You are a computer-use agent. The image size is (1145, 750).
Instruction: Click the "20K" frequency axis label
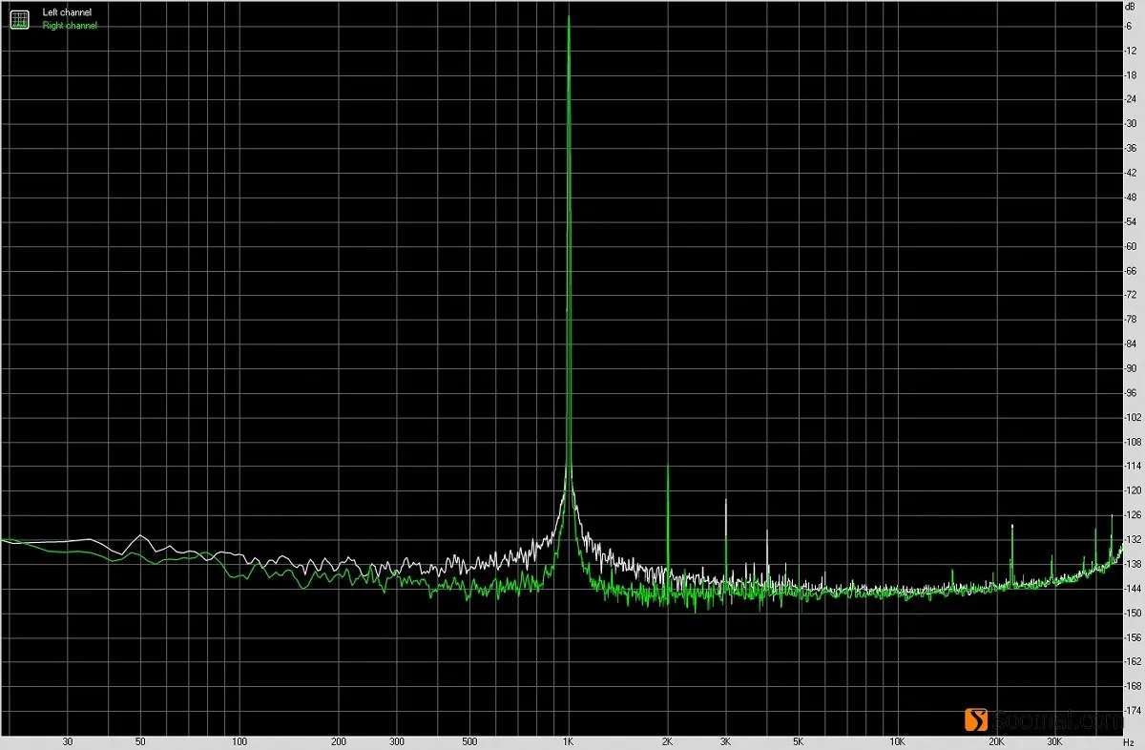(996, 741)
